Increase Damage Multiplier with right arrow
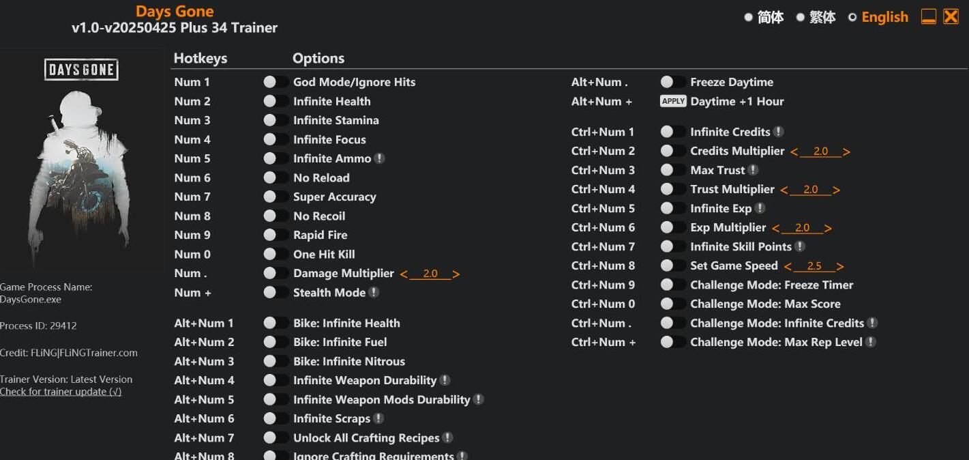Image resolution: width=969 pixels, height=460 pixels. 456,274
